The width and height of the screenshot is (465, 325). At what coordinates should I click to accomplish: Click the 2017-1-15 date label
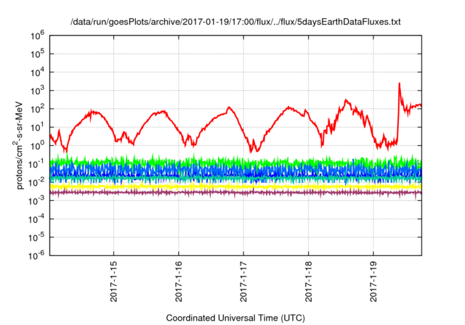pyautogui.click(x=113, y=281)
